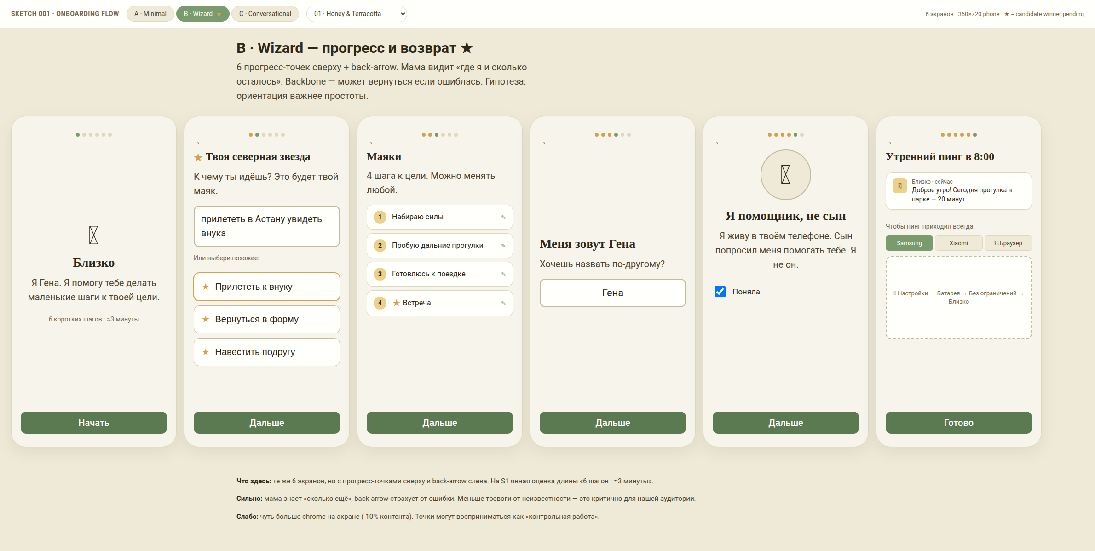The width and height of the screenshot is (1095, 551).
Task: Select the Xiaomi device option
Action: pyautogui.click(x=959, y=243)
